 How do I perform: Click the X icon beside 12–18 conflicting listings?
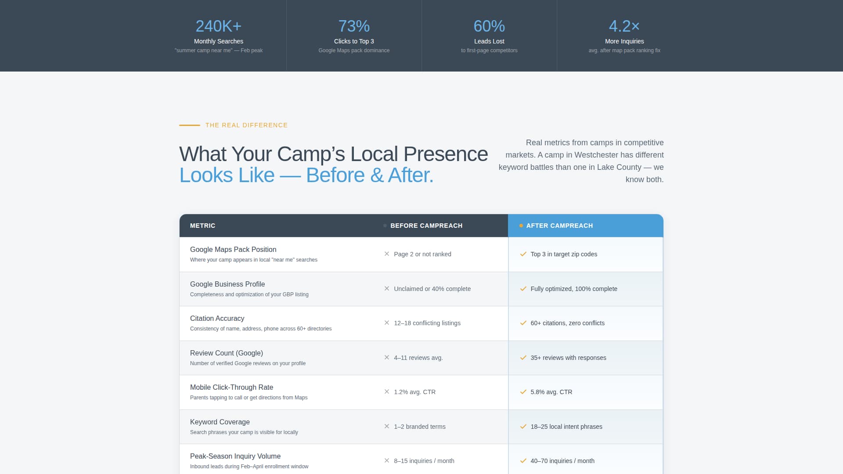click(387, 323)
